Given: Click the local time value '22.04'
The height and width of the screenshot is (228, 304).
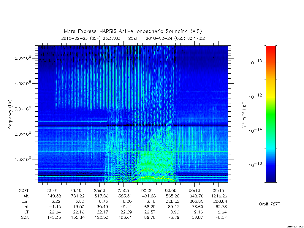Looking at the screenshot, I should [x=55, y=212].
